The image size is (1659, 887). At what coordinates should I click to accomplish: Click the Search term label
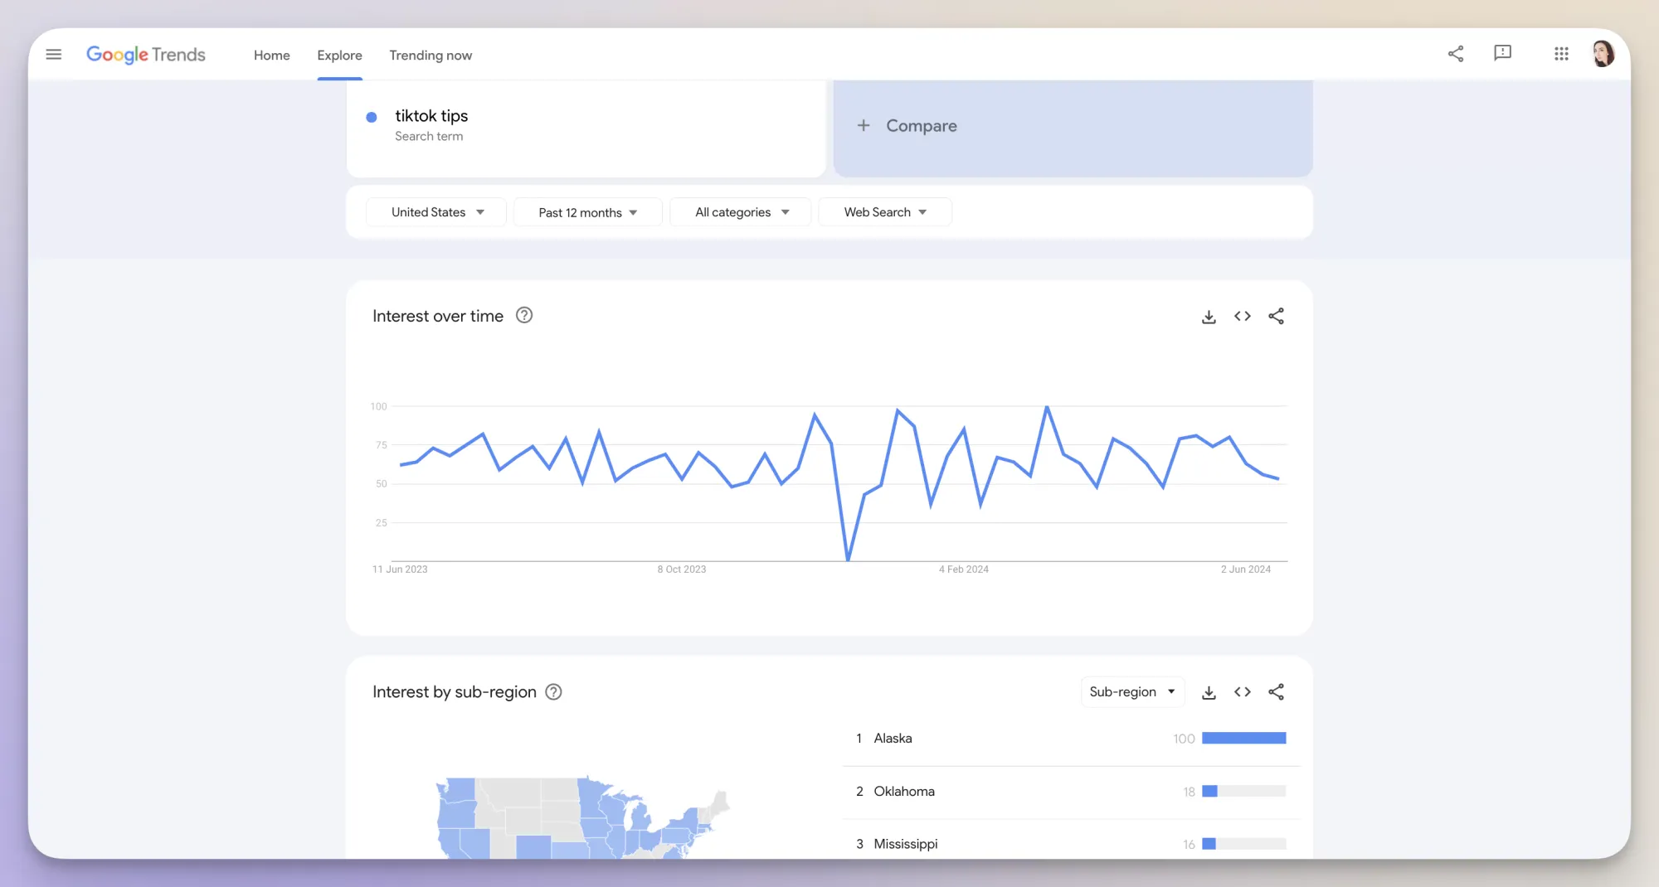[429, 136]
